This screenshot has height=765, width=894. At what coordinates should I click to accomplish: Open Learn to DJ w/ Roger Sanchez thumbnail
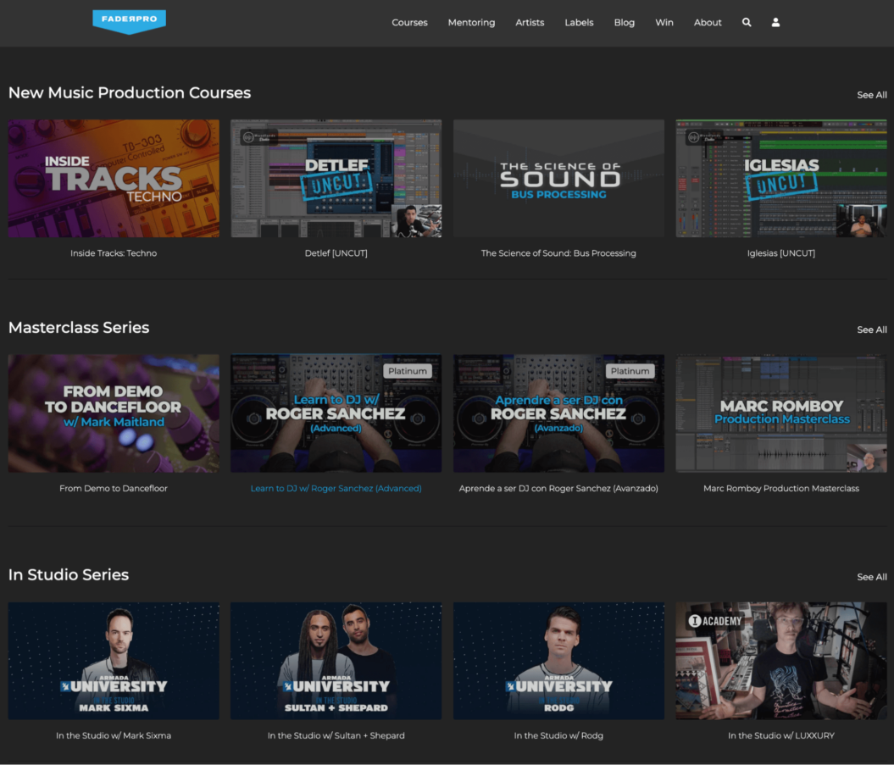coord(336,413)
